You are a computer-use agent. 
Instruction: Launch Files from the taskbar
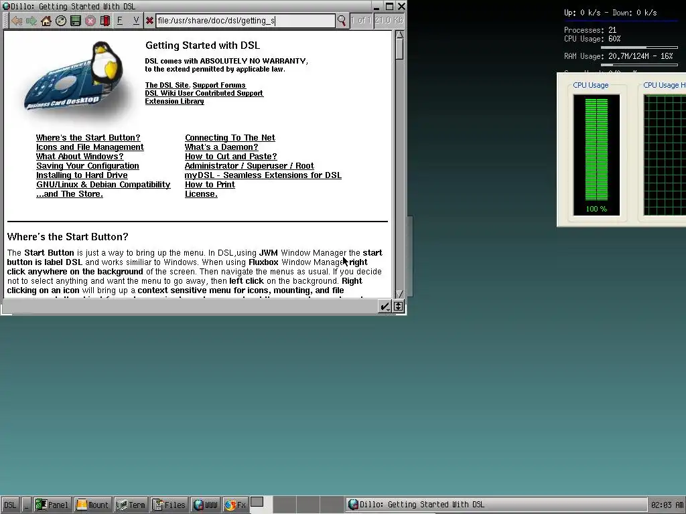click(x=169, y=505)
